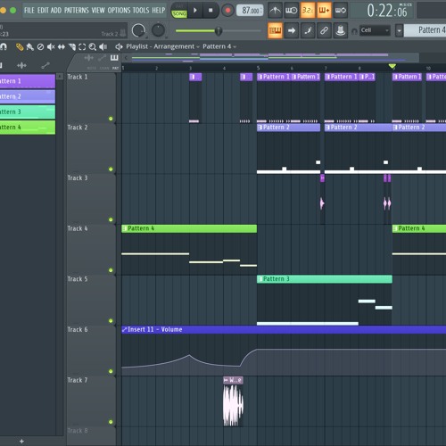Image resolution: width=446 pixels, height=446 pixels.
Task: Select the Draw pencil tool in playlist toolbar
Action: point(20,47)
